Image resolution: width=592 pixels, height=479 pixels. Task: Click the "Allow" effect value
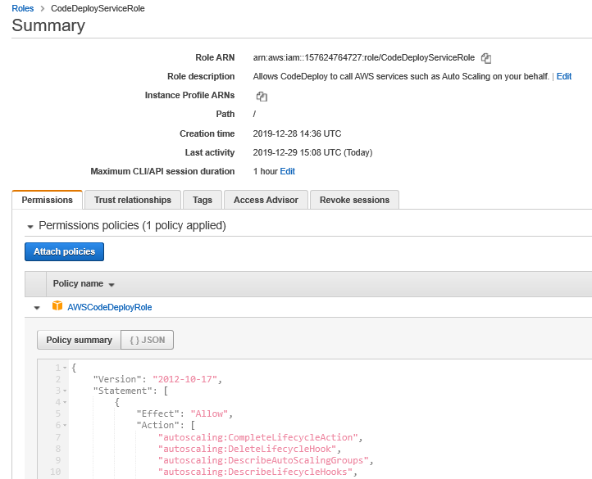click(209, 413)
